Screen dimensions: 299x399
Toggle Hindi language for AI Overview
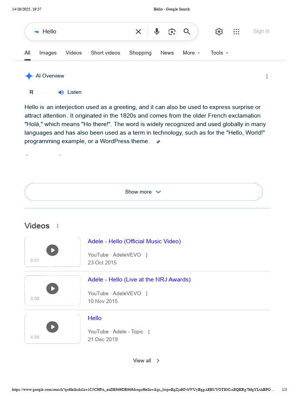click(31, 92)
